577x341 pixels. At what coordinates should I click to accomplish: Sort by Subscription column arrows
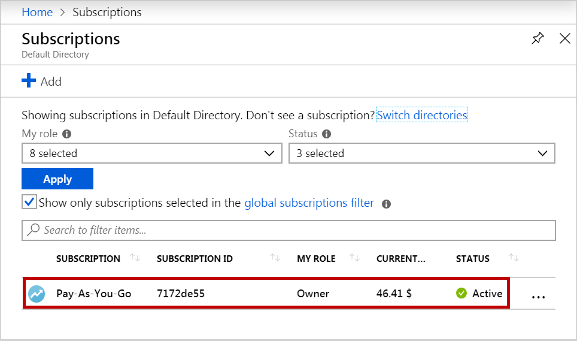pos(135,258)
